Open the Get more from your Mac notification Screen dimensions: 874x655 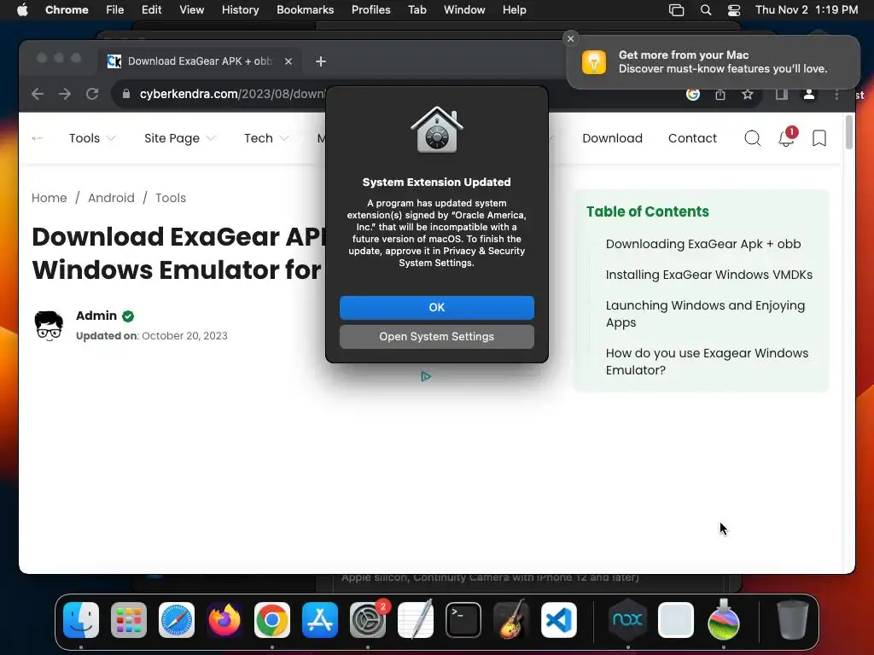click(713, 61)
